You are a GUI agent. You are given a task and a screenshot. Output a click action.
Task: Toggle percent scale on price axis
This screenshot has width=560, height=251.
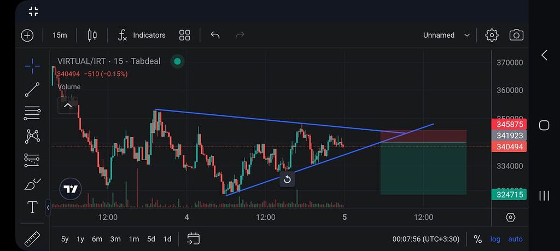477,239
